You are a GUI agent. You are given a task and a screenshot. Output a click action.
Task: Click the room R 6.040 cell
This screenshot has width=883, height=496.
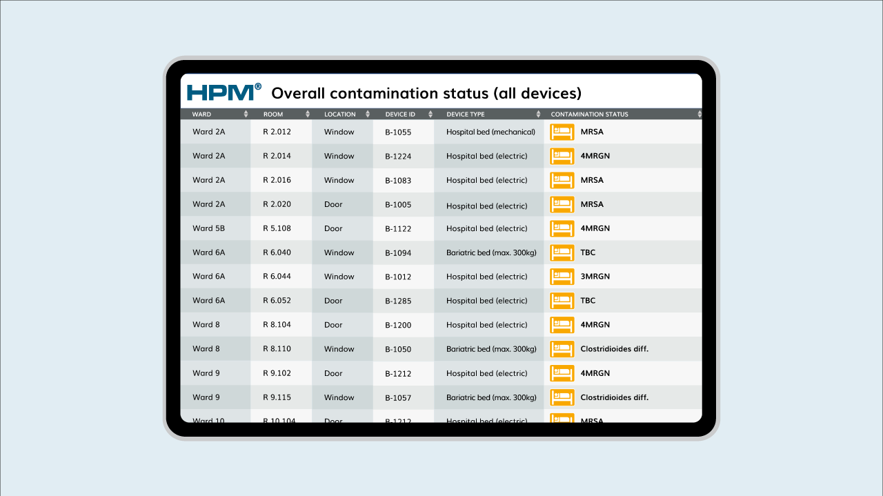(x=277, y=252)
